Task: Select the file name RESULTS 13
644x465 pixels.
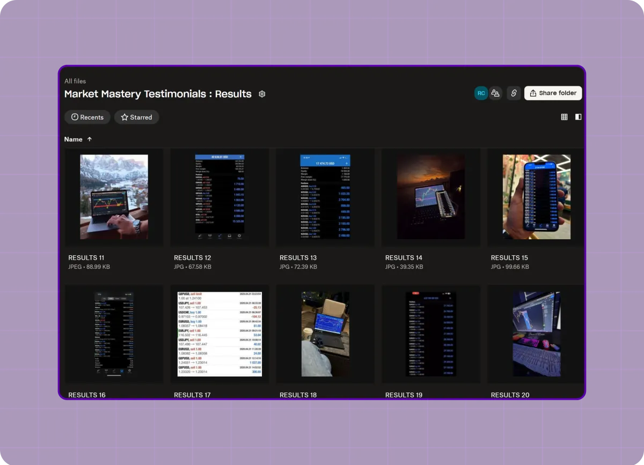Action: point(298,257)
